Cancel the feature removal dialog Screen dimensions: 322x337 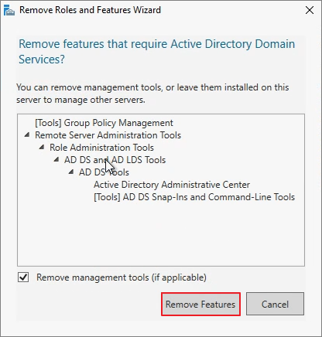click(x=275, y=304)
